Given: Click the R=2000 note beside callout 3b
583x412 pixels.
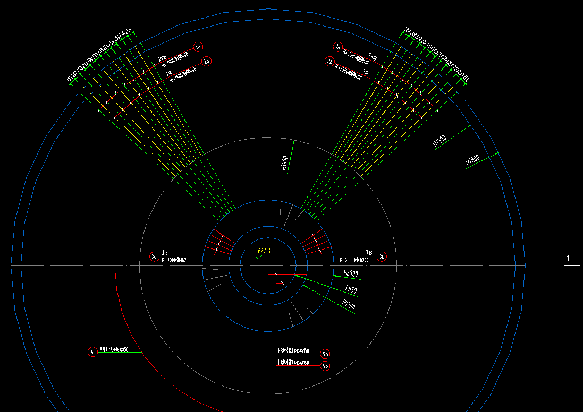Looking at the screenshot, I should 354,260.
